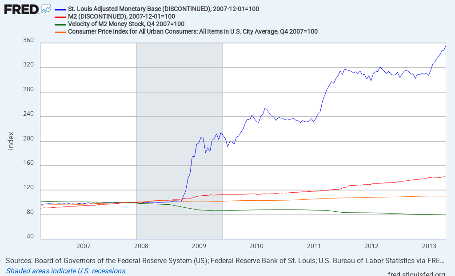Click the 40 y-axis label

click(x=30, y=237)
